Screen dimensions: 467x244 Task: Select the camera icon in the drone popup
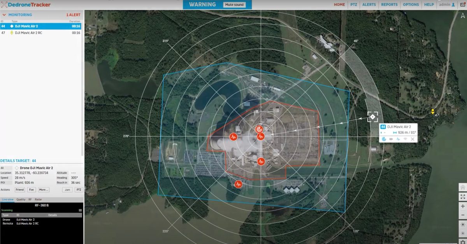coord(391,139)
